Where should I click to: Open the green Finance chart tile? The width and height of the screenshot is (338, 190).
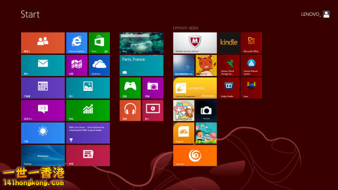point(88,110)
